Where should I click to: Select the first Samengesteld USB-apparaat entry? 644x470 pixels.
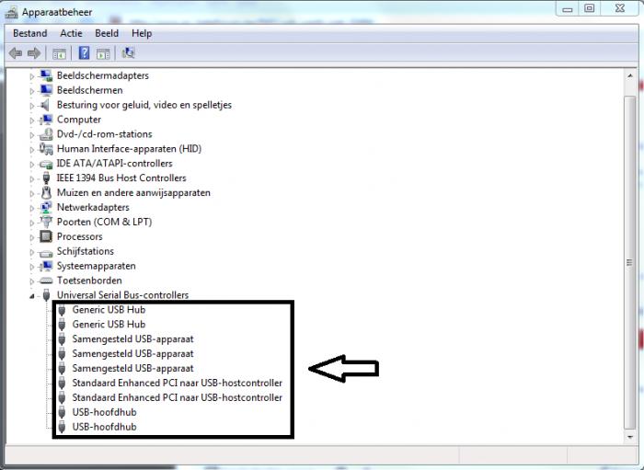click(x=132, y=339)
